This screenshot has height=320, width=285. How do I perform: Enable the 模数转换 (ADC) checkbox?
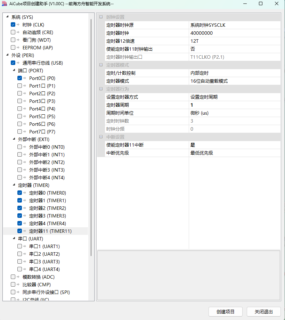click(13, 277)
